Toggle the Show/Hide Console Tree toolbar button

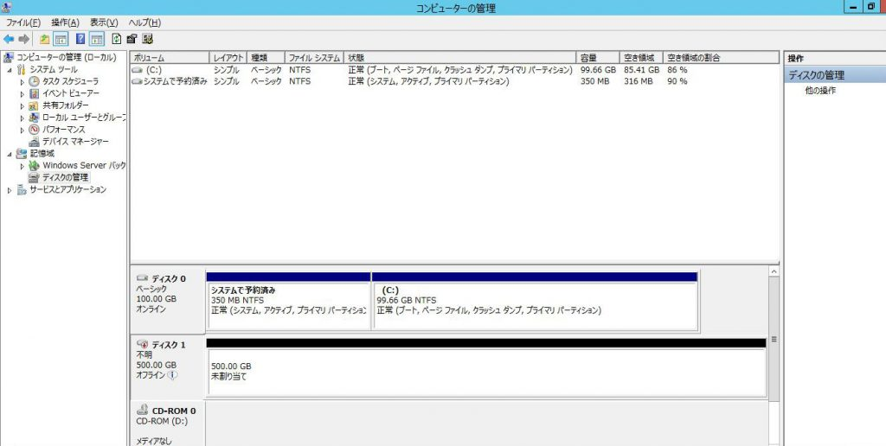click(x=61, y=39)
